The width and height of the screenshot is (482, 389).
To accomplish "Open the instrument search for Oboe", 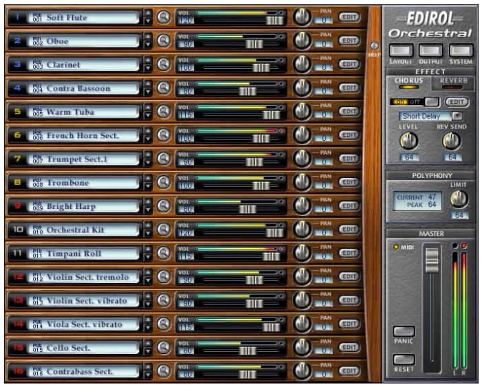I will (164, 41).
